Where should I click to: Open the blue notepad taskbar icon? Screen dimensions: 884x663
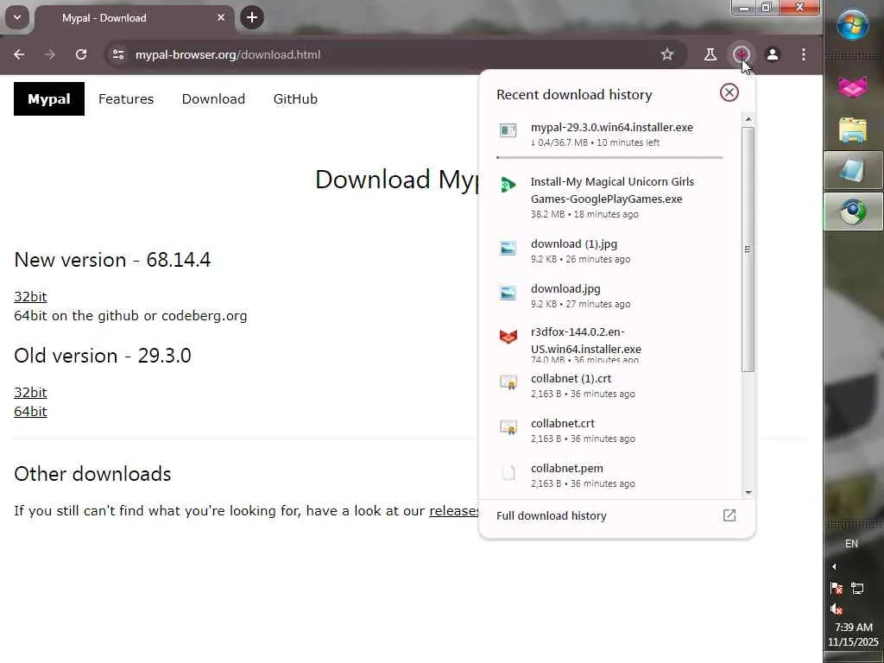(x=852, y=170)
